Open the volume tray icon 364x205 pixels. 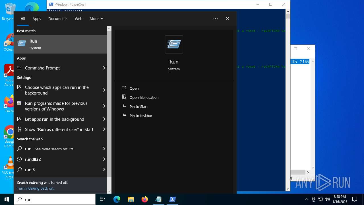tap(327, 199)
